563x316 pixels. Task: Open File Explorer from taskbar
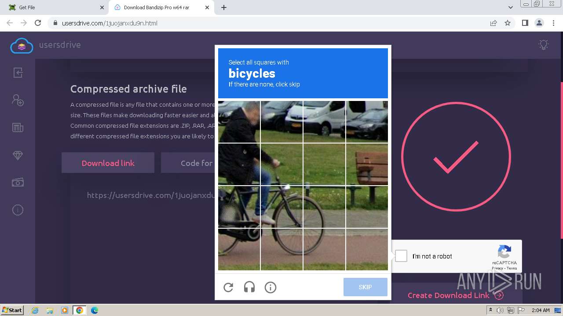tap(50, 310)
